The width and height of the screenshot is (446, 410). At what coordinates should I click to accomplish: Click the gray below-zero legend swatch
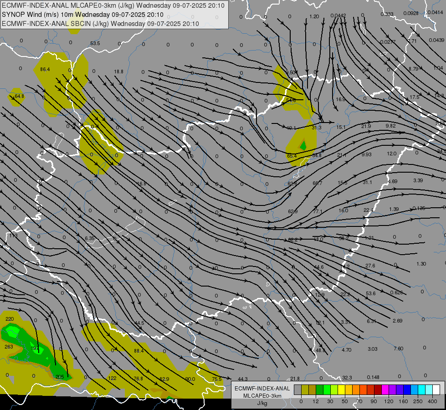pyautogui.click(x=298, y=389)
